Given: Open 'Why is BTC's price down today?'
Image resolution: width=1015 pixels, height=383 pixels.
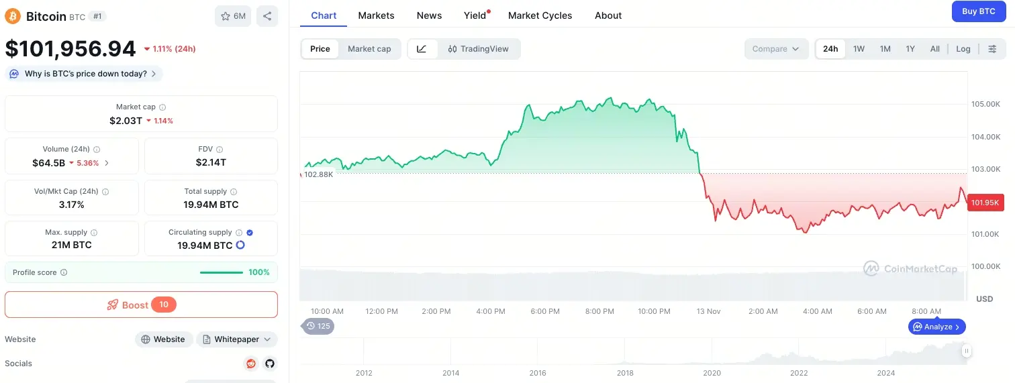Looking at the screenshot, I should coord(84,74).
